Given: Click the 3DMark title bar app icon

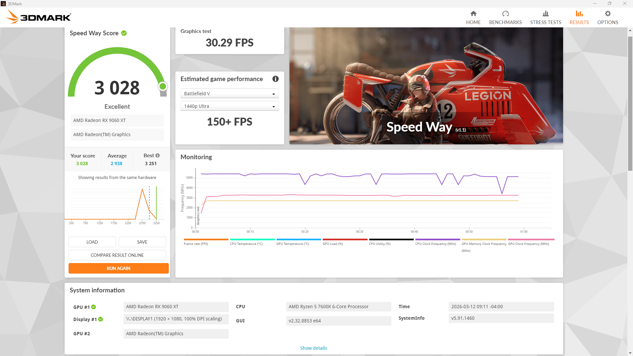Looking at the screenshot, I should (3, 4).
